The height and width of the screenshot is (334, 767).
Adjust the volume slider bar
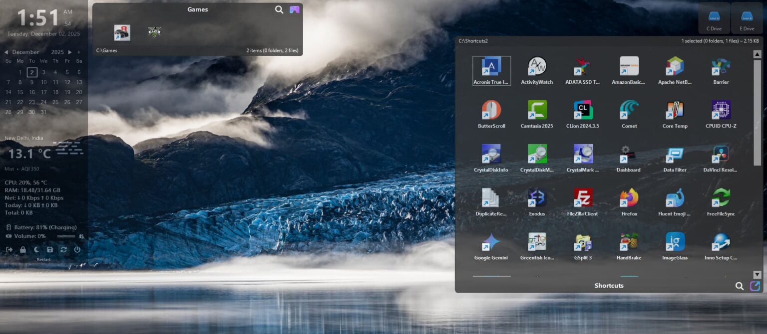pos(66,236)
